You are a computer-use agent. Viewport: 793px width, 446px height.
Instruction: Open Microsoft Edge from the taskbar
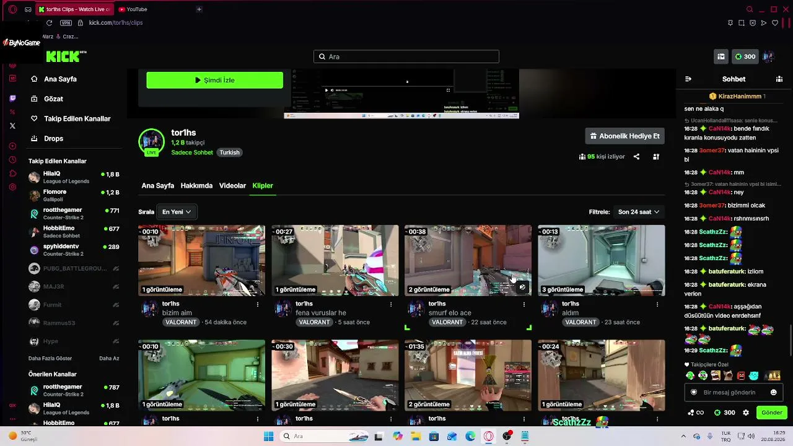click(x=470, y=436)
